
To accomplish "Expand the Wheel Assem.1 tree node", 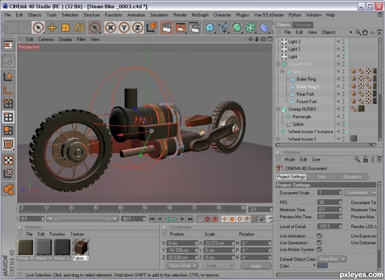I will [x=278, y=139].
